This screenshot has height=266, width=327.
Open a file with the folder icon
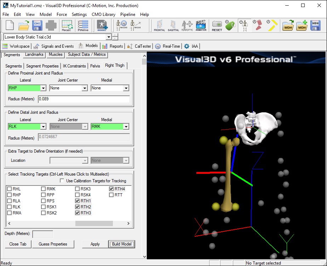pos(24,26)
